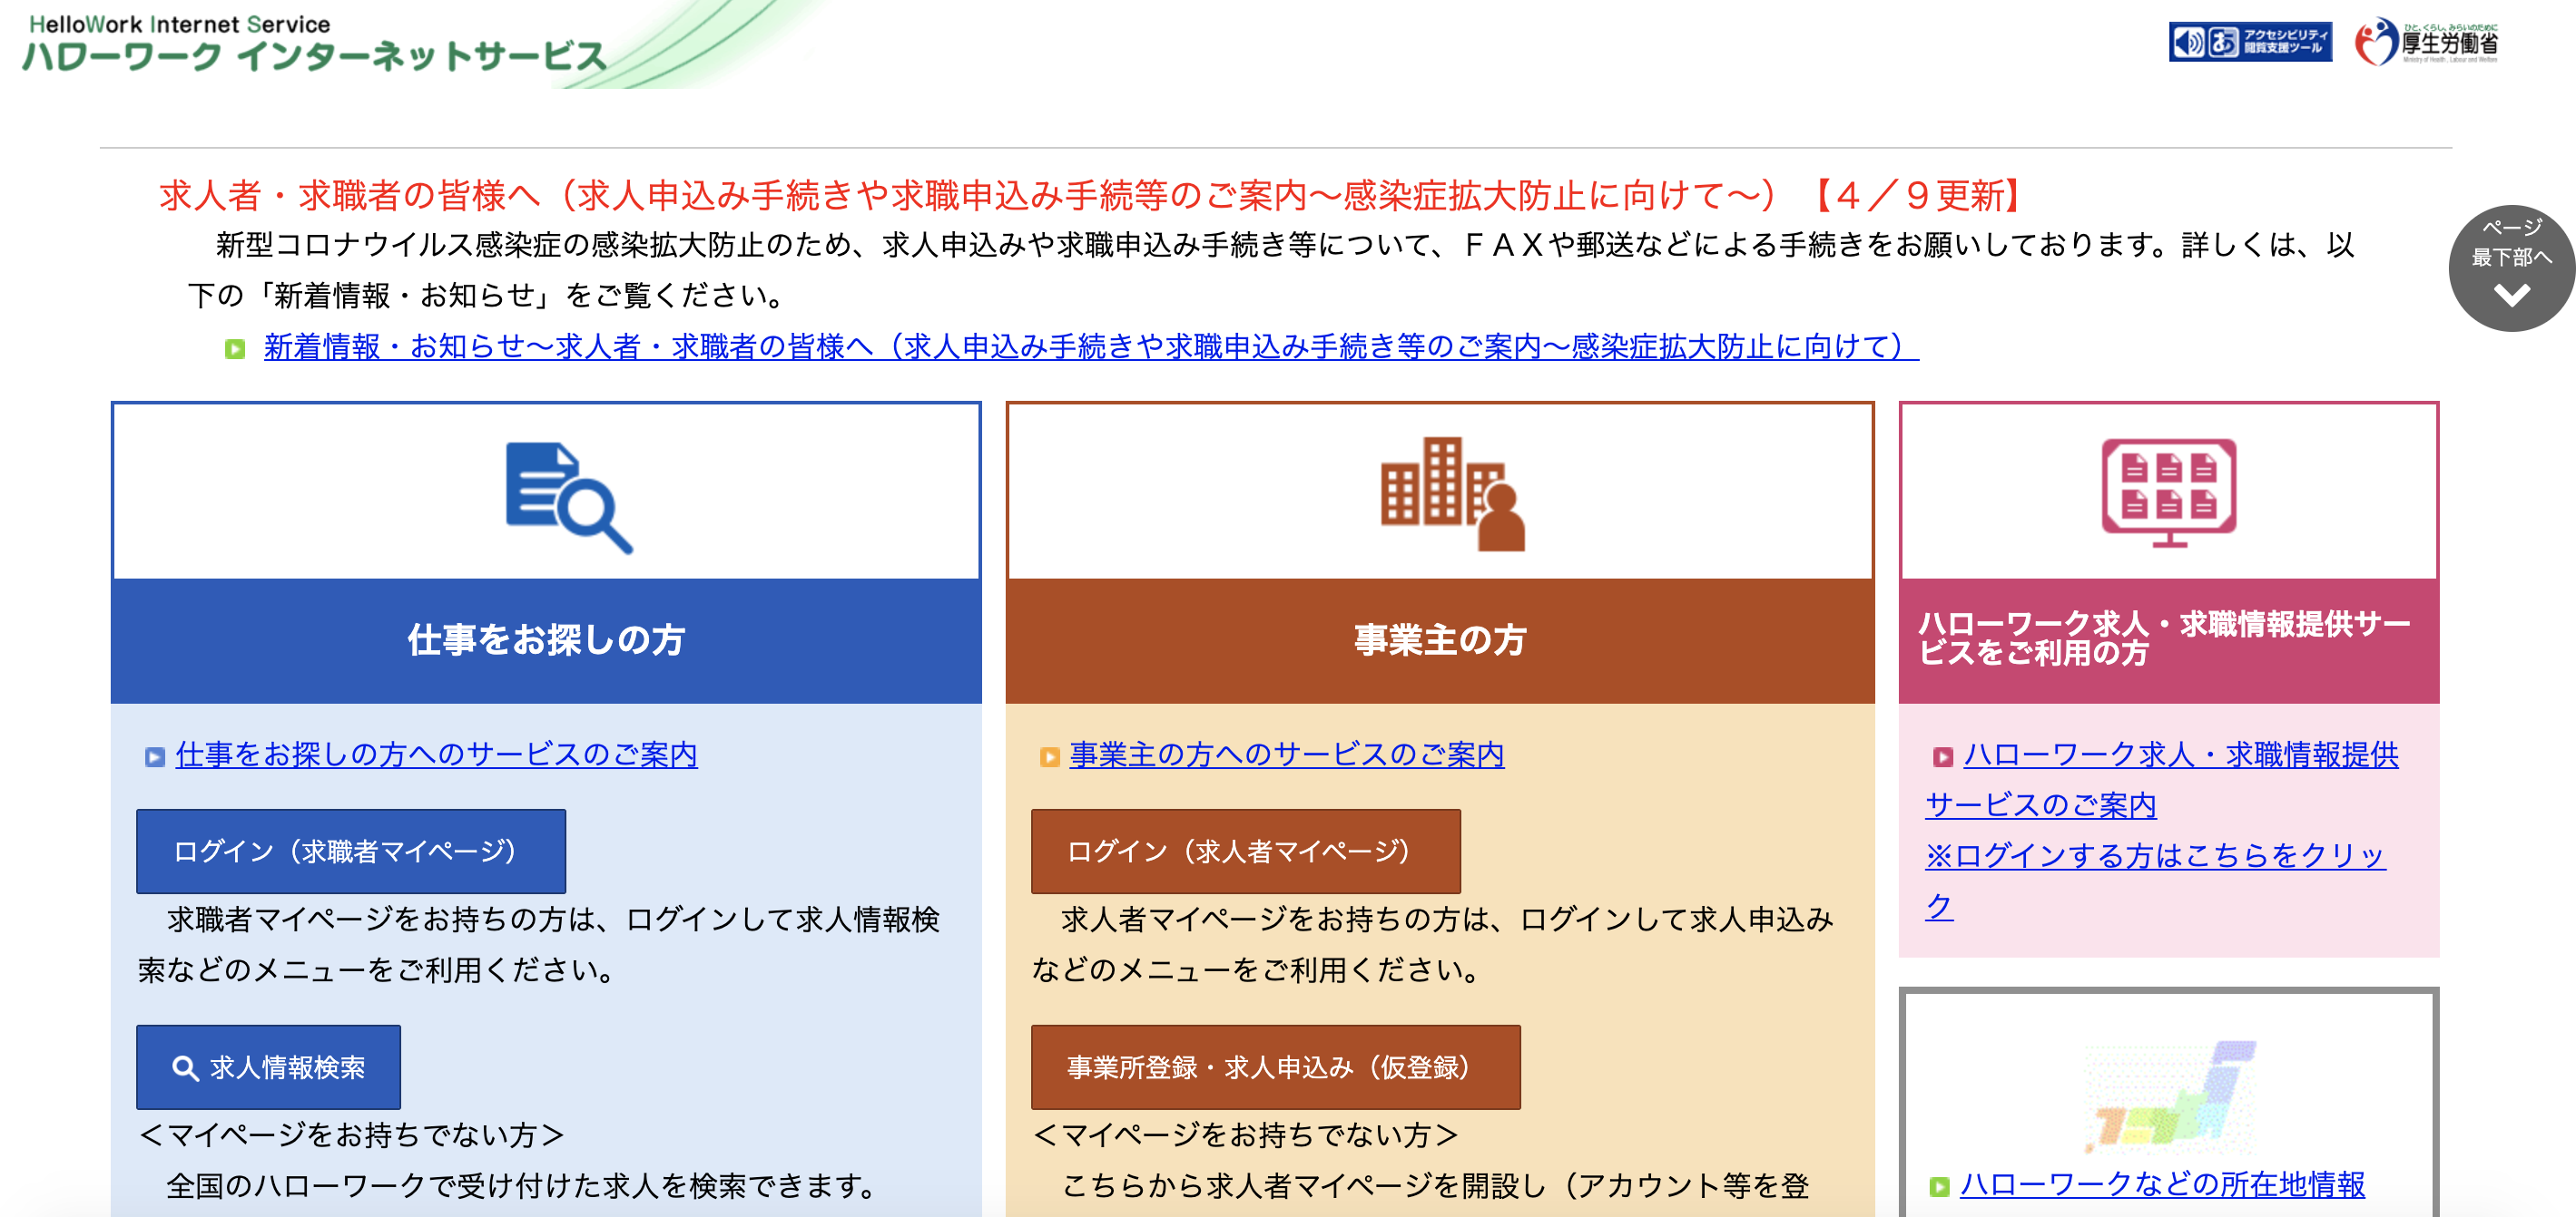2576x1217 pixels.
Task: Log in via ログイン（求職者マイページ）
Action: tap(351, 851)
